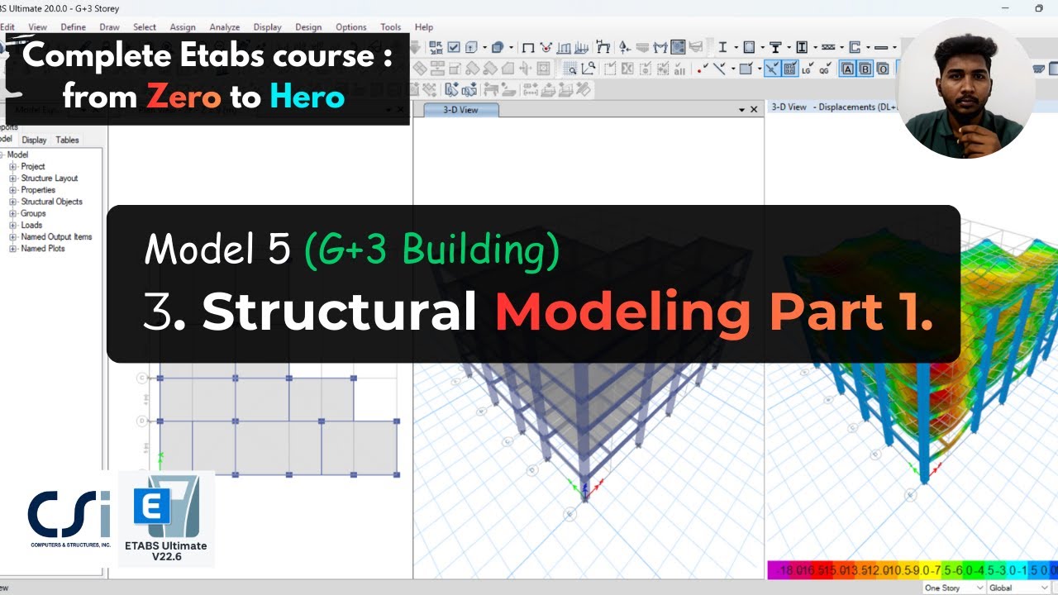Image resolution: width=1058 pixels, height=595 pixels.
Task: Toggle the B label button
Action: point(865,69)
